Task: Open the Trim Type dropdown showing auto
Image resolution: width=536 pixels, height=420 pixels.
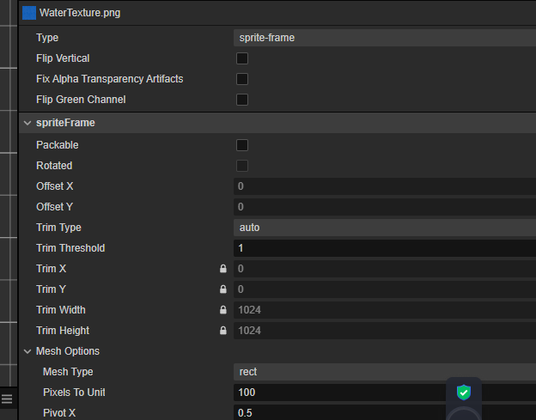Action: 385,228
